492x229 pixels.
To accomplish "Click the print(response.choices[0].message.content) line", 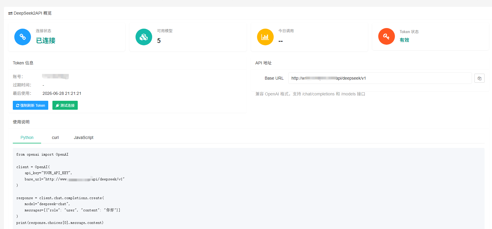I will (x=60, y=223).
